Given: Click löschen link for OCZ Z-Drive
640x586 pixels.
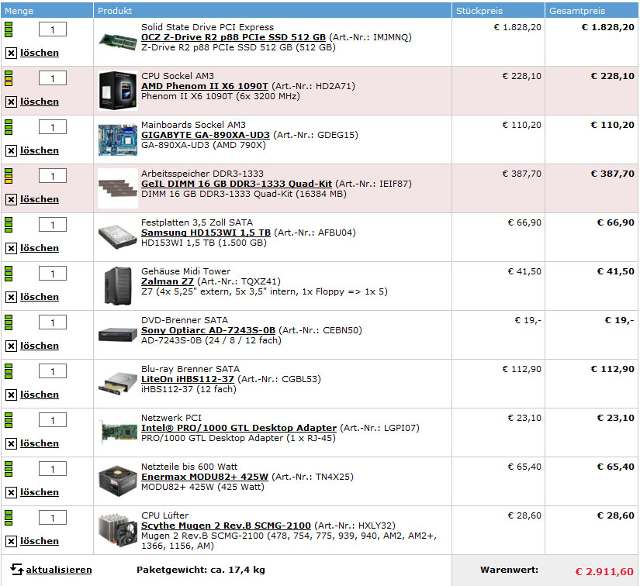Looking at the screenshot, I should (x=40, y=53).
